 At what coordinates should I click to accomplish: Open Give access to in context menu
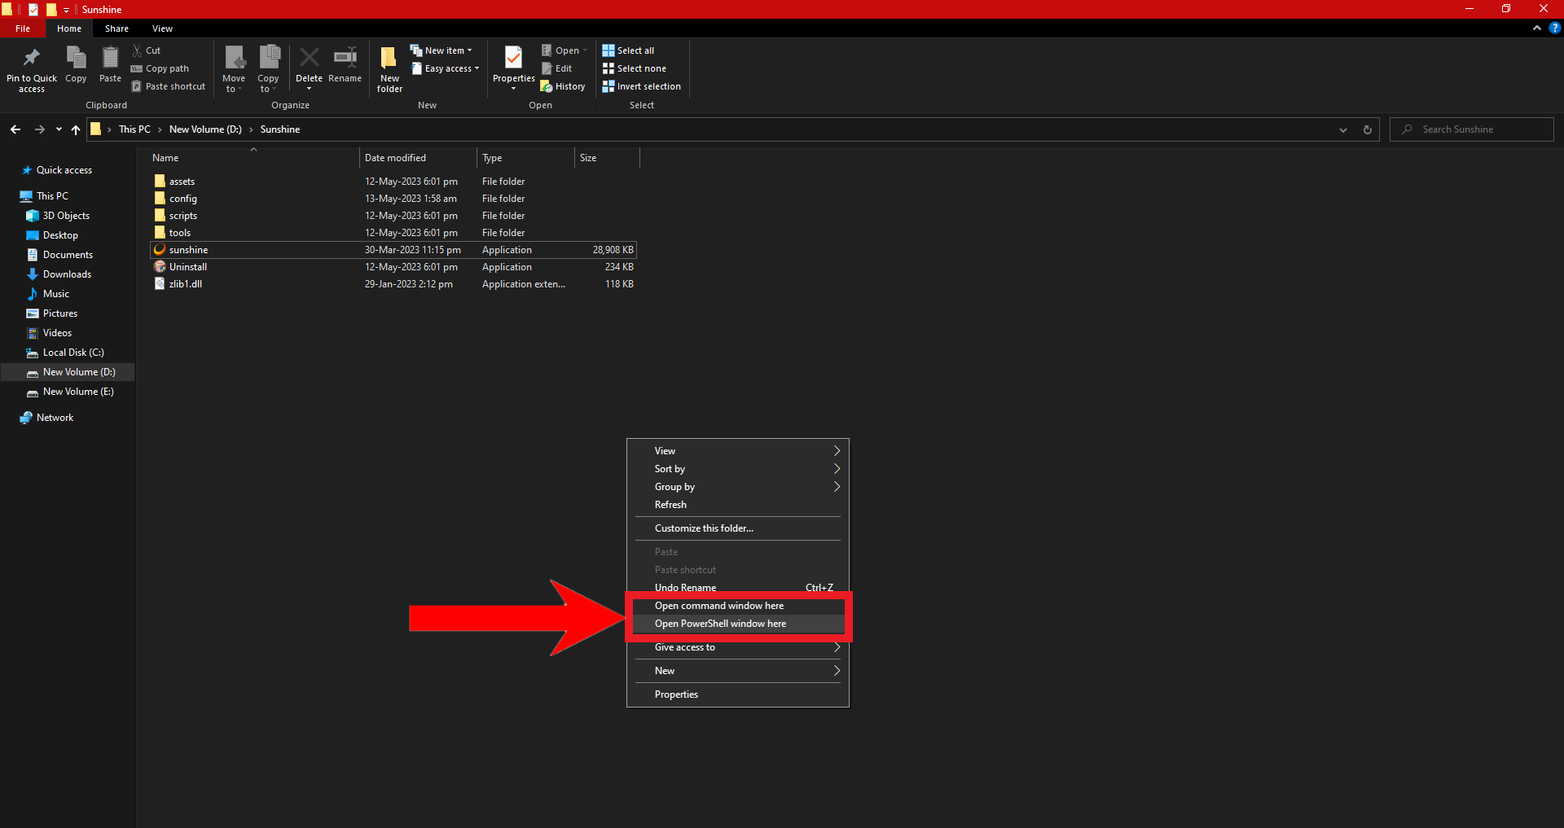738,647
